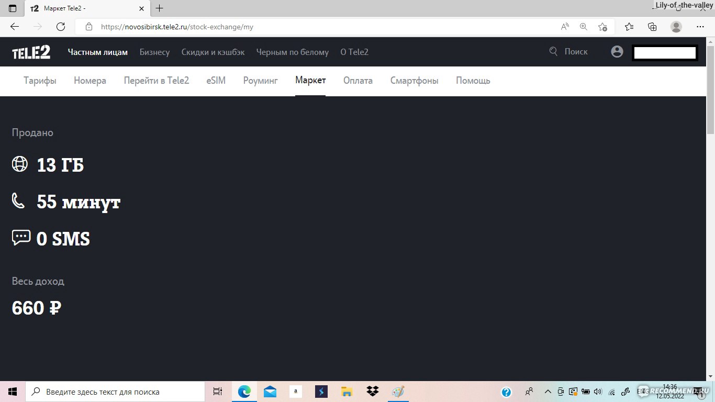715x402 pixels.
Task: Open the Перейти в Tele2 tab
Action: (157, 81)
